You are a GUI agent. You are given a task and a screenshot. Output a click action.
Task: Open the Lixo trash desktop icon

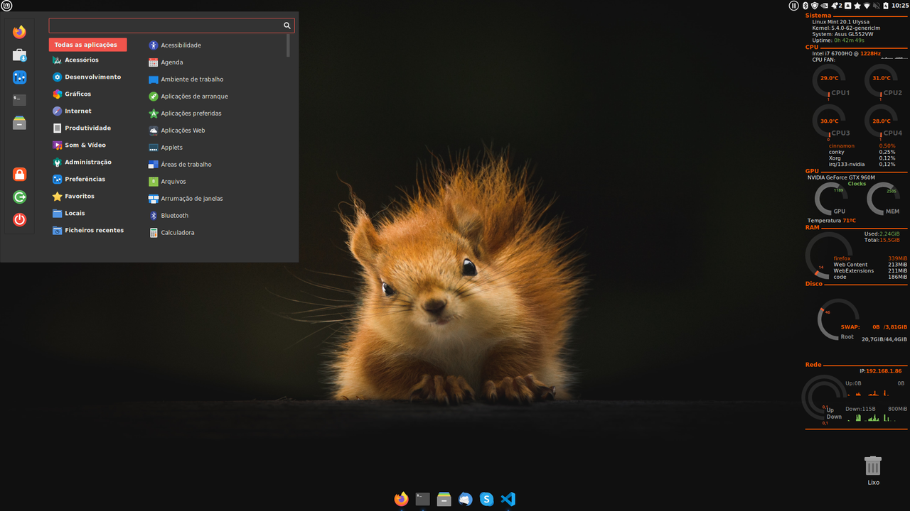873,471
